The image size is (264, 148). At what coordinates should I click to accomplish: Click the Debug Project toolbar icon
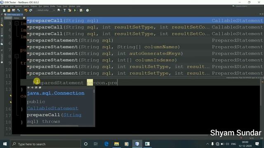(x=81, y=10)
